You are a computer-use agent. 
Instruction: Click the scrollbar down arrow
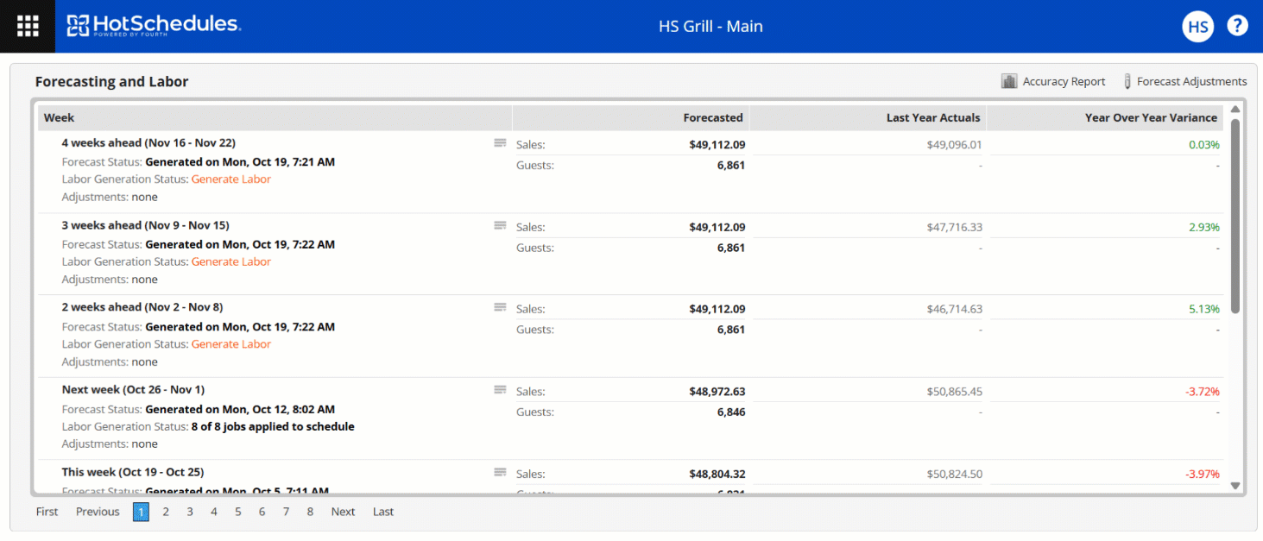click(1235, 486)
